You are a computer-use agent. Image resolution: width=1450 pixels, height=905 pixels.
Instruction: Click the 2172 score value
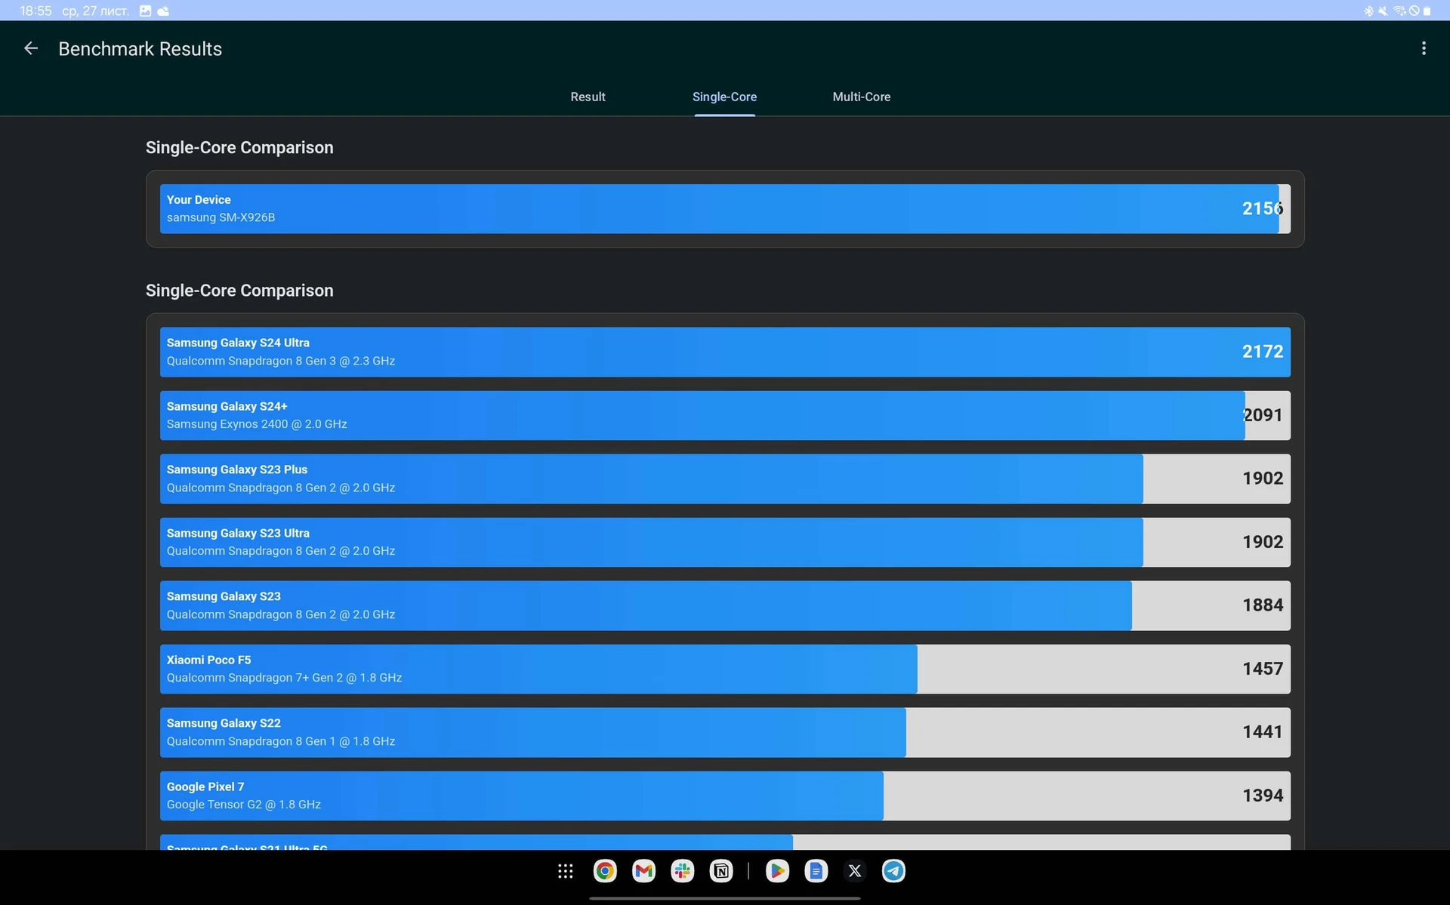click(1263, 352)
